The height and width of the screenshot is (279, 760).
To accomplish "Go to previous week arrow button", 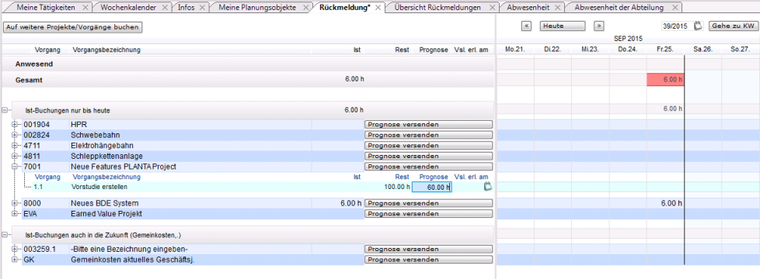I will (527, 26).
